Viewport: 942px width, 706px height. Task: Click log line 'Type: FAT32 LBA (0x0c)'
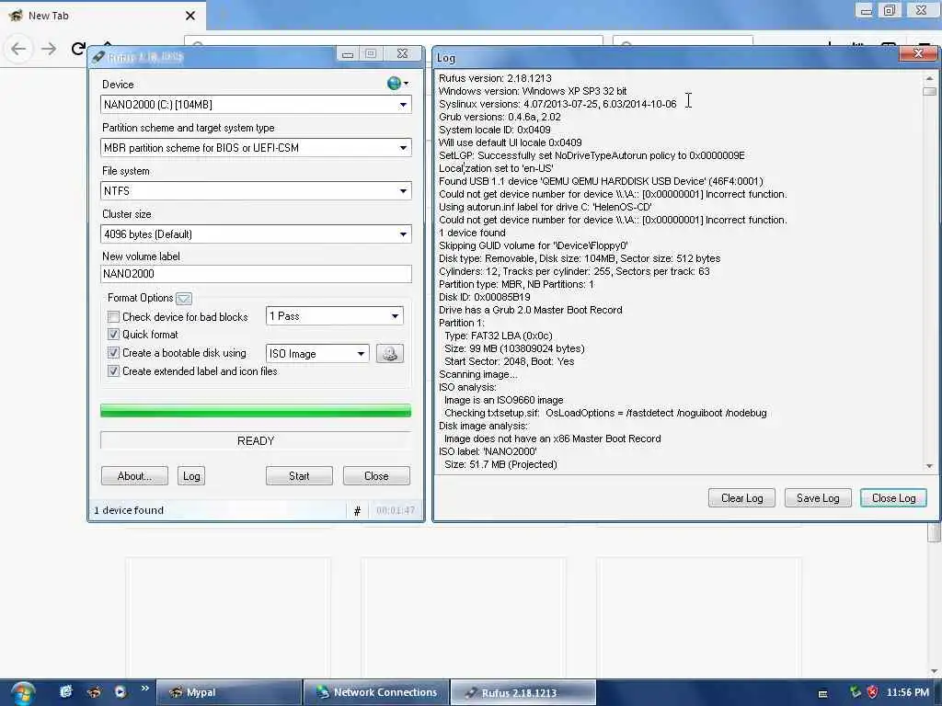[x=498, y=336]
